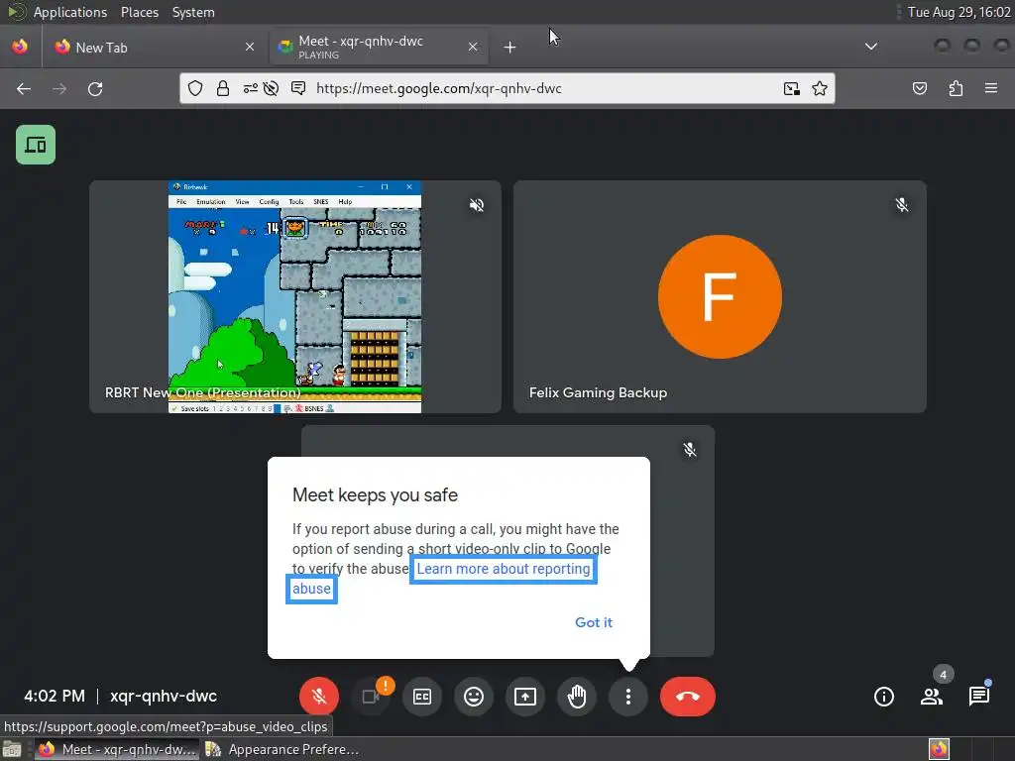1015x761 pixels.
Task: Bookmark this page with the star icon
Action: click(820, 88)
